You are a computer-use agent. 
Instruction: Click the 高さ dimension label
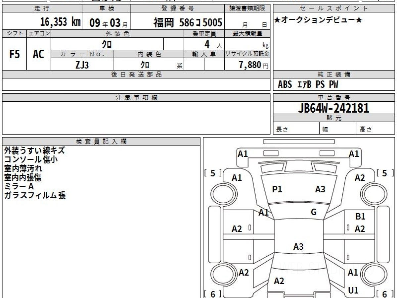click(x=366, y=130)
